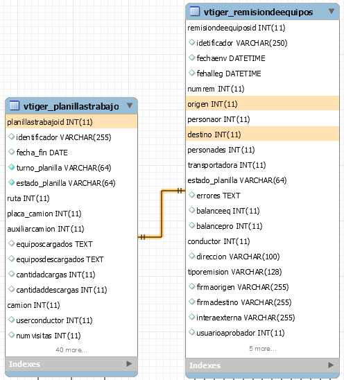Select the orange relationship connector line
The image size is (344, 380).
click(x=162, y=214)
